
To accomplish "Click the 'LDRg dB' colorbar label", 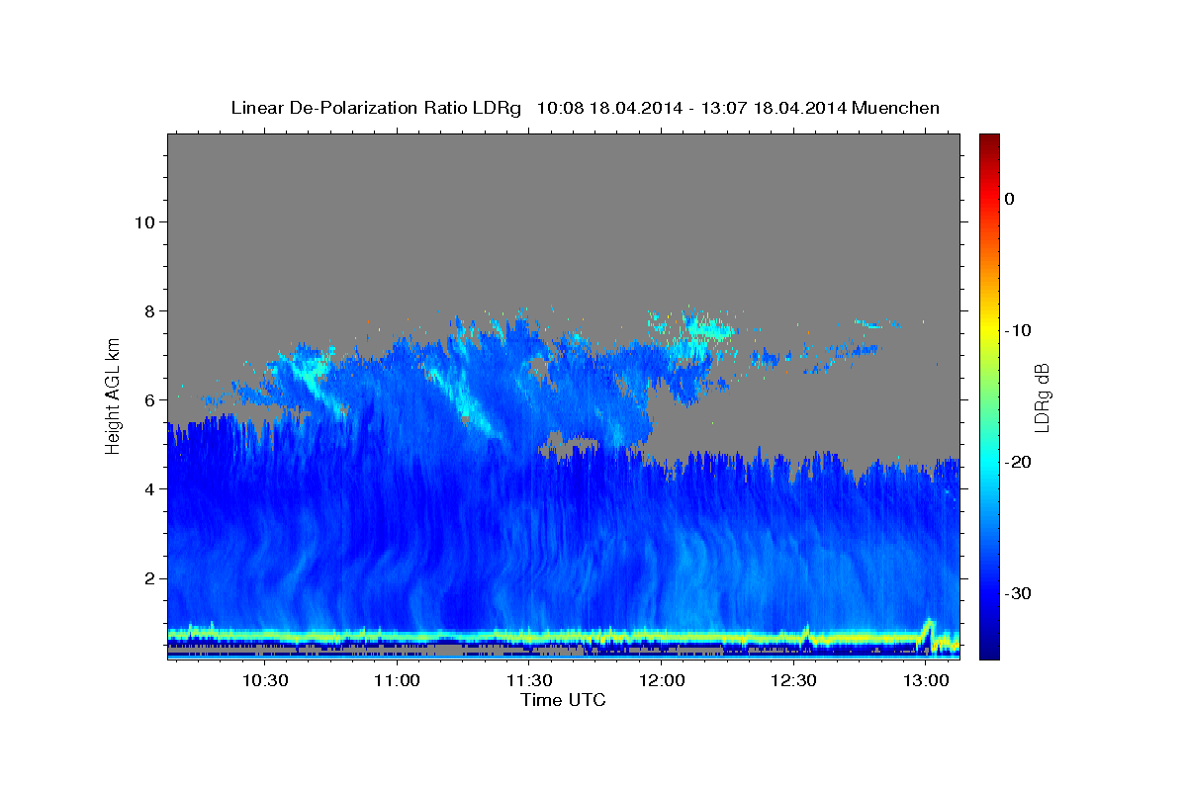I will (1041, 397).
